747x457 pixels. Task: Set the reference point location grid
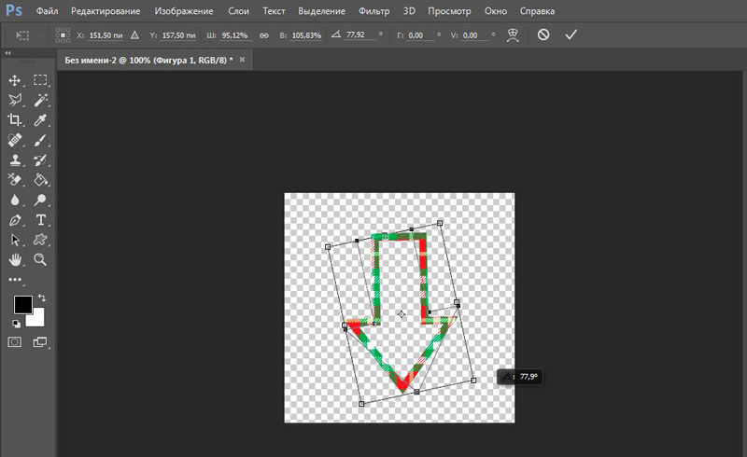click(63, 35)
